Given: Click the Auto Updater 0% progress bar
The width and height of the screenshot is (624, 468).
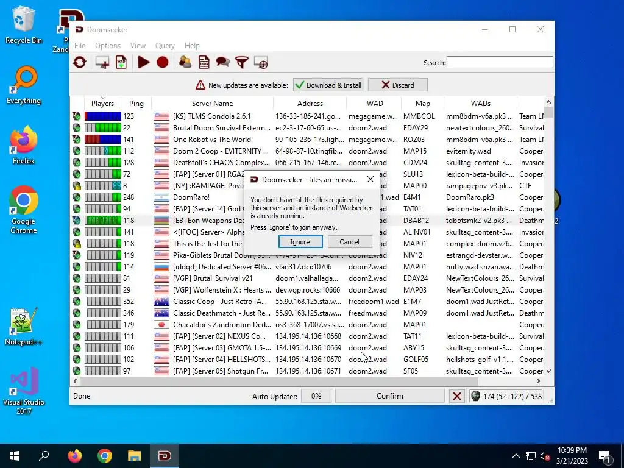Looking at the screenshot, I should pos(316,396).
